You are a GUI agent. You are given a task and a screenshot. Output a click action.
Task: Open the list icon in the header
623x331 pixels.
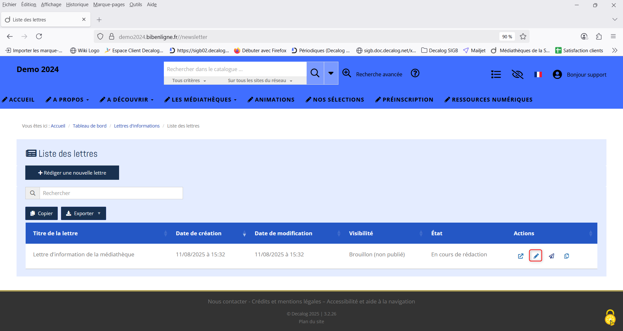coord(496,75)
